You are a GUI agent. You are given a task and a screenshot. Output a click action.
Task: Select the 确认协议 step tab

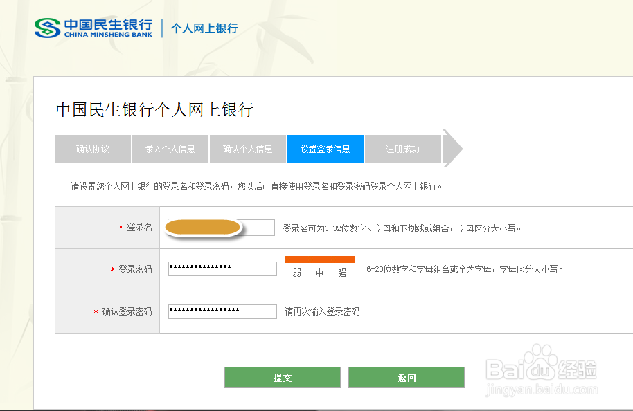(93, 149)
